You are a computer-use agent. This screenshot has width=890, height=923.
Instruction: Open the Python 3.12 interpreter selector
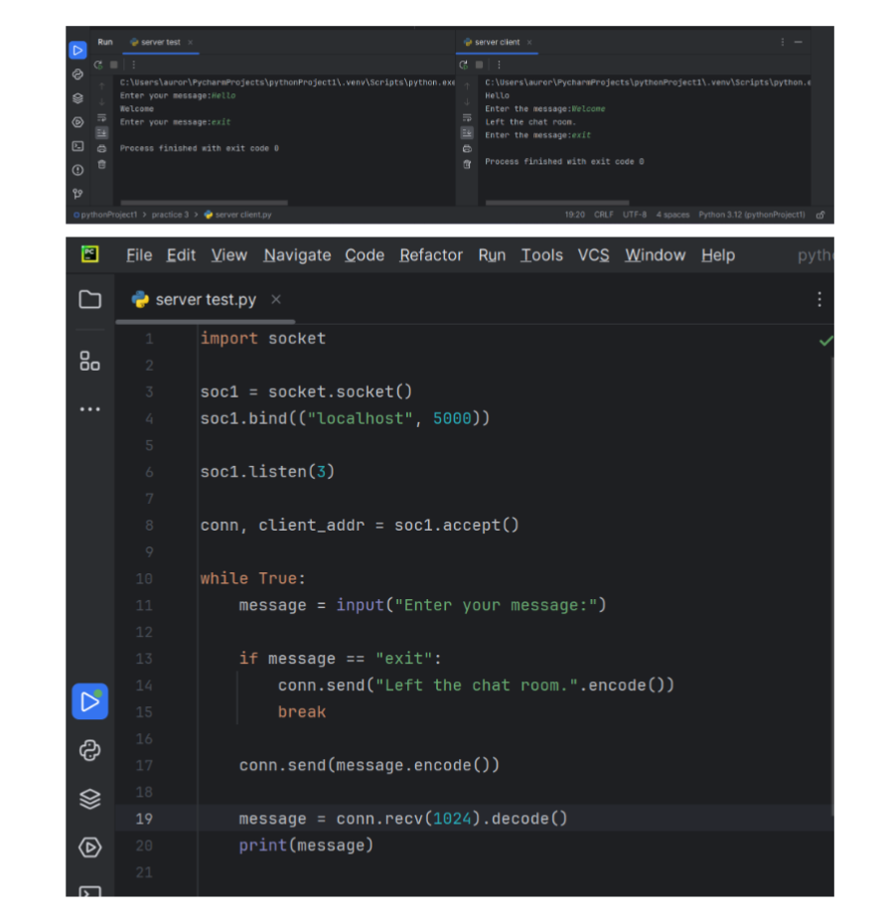[752, 215]
